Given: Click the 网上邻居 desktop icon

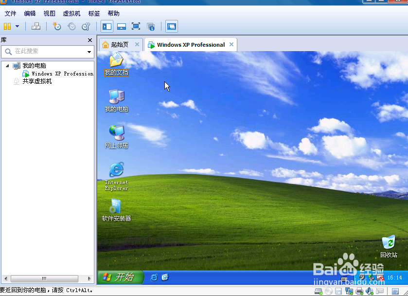Looking at the screenshot, I should [116, 137].
